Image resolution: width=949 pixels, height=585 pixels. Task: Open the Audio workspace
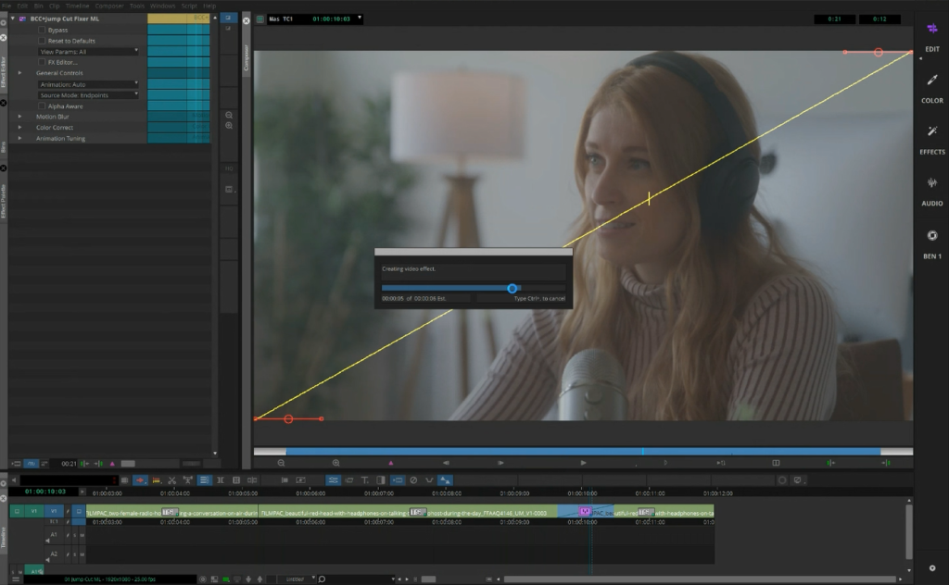coord(931,191)
